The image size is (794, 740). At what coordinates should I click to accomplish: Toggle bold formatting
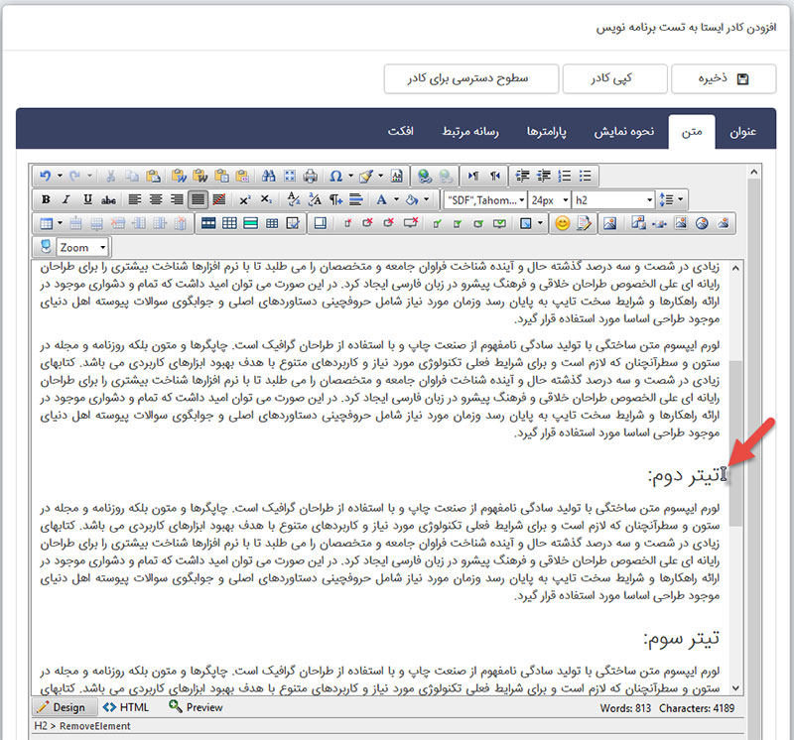[x=46, y=199]
